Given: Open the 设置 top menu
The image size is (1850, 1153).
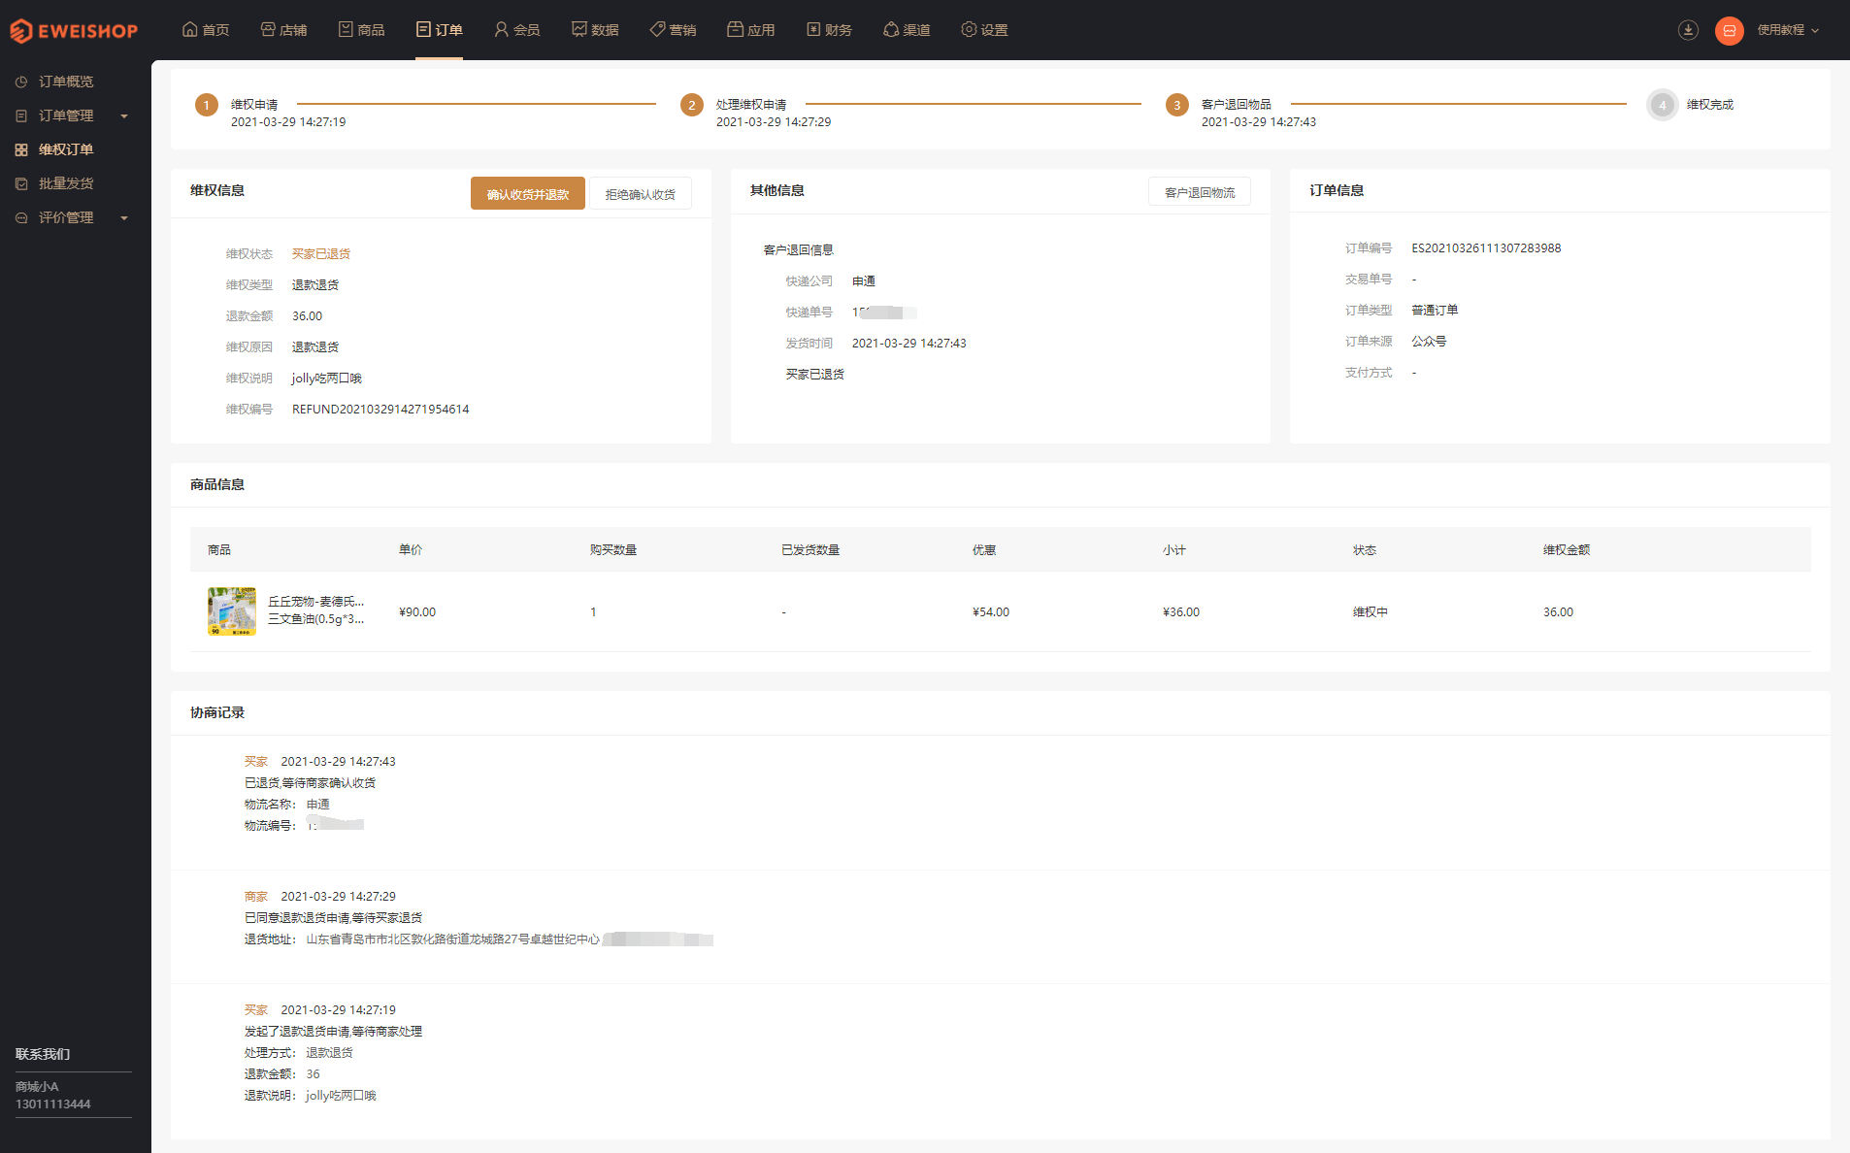Looking at the screenshot, I should point(984,30).
